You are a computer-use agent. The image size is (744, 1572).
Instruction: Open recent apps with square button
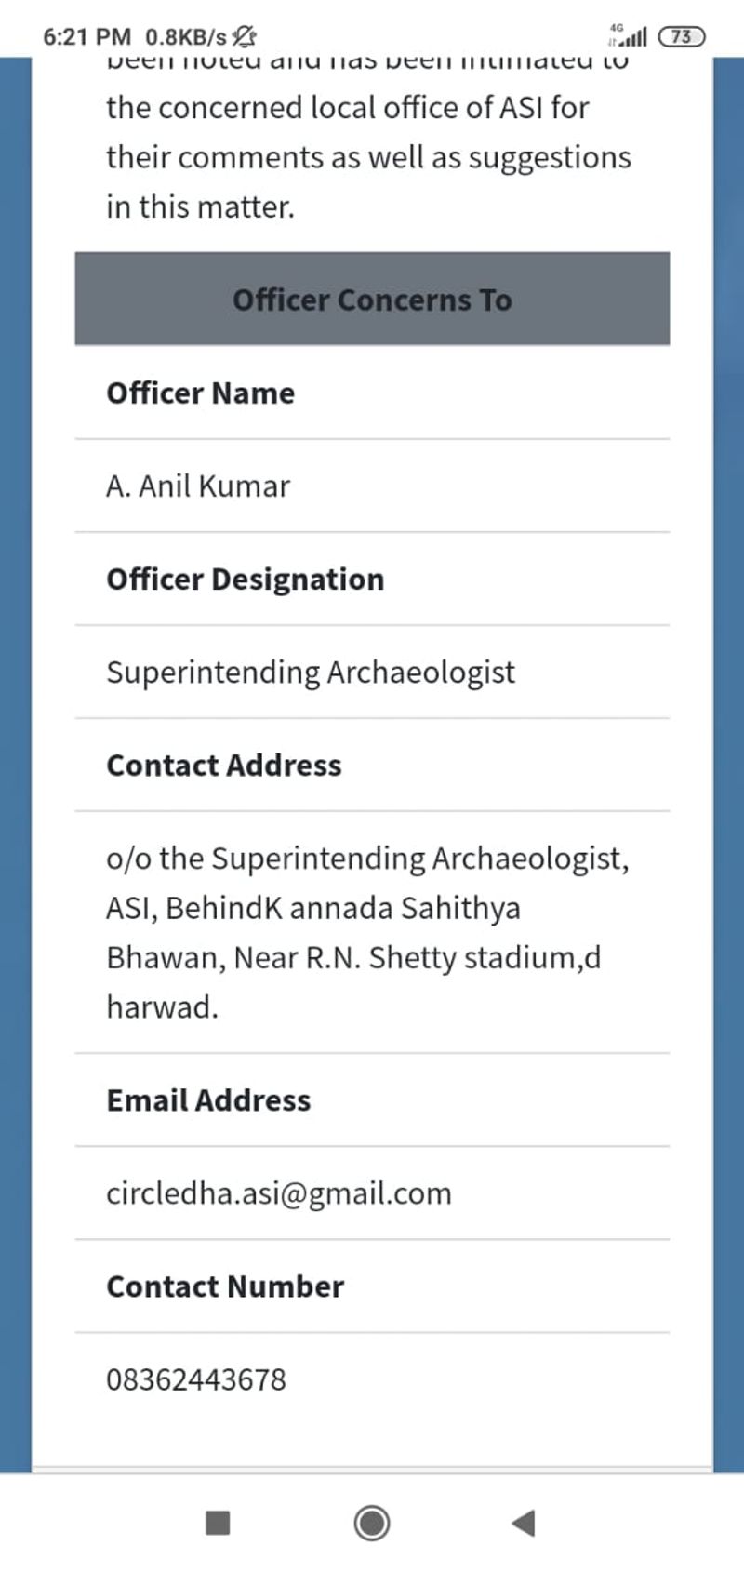[x=218, y=1523]
